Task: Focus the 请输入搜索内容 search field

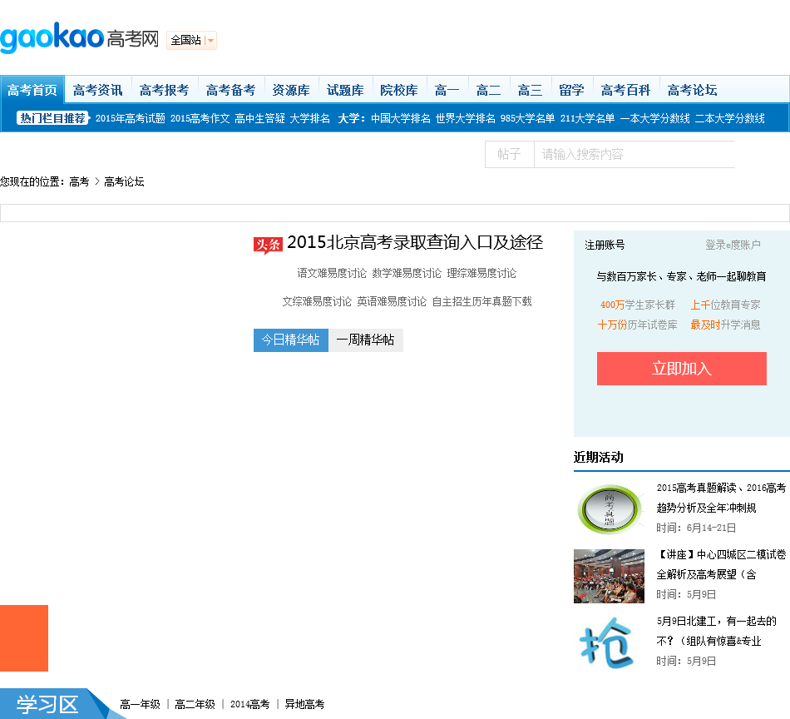Action: 634,154
